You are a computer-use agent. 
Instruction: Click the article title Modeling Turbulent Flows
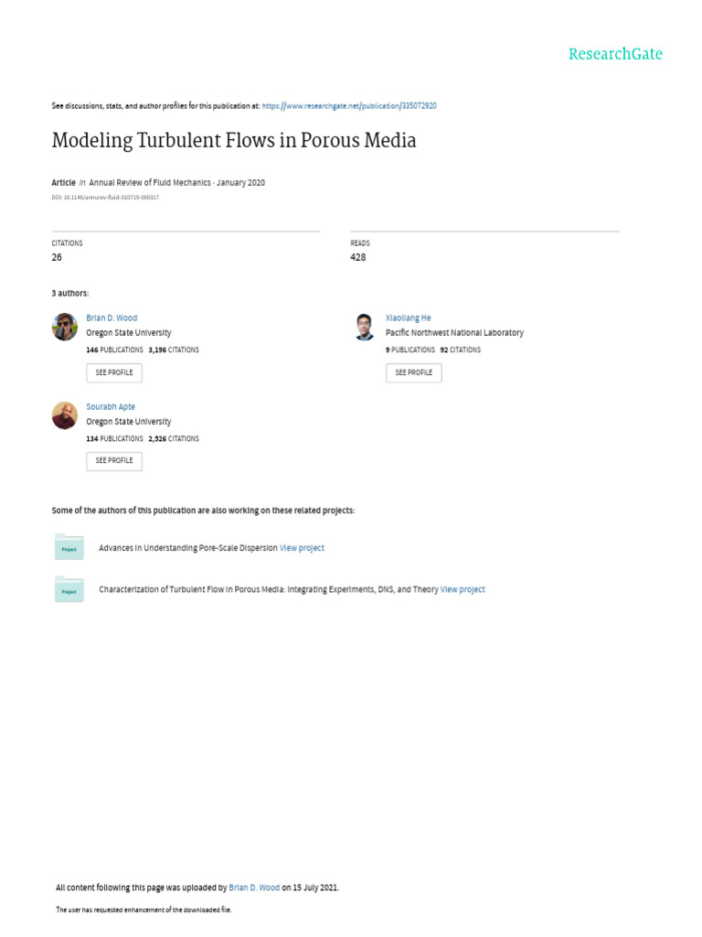click(234, 141)
